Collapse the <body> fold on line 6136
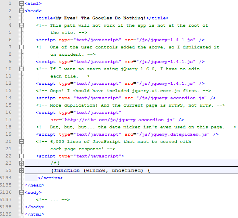 (21, 193)
